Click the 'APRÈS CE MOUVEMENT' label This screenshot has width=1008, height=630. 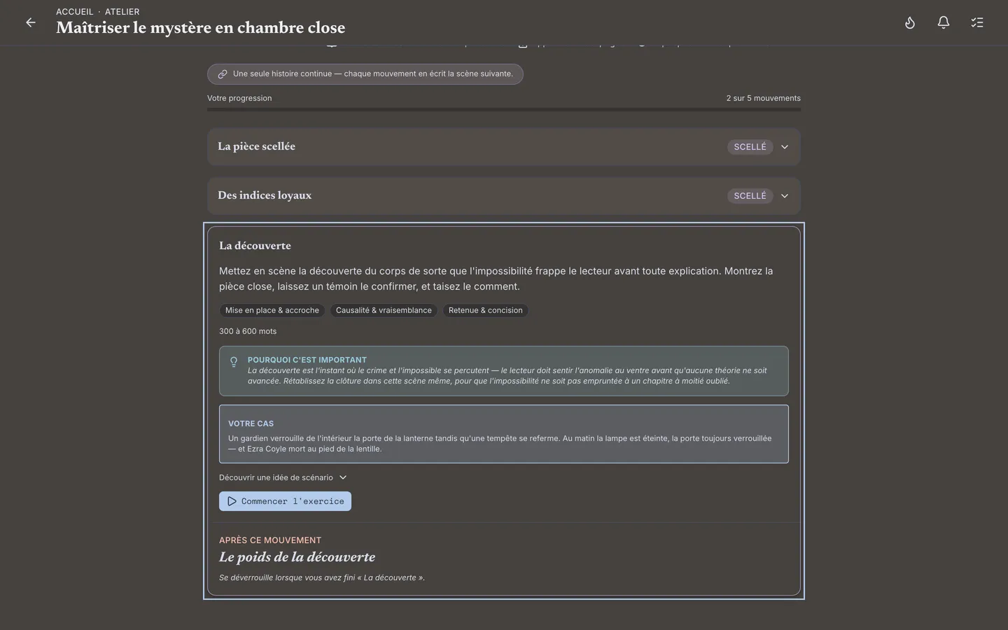click(x=270, y=540)
